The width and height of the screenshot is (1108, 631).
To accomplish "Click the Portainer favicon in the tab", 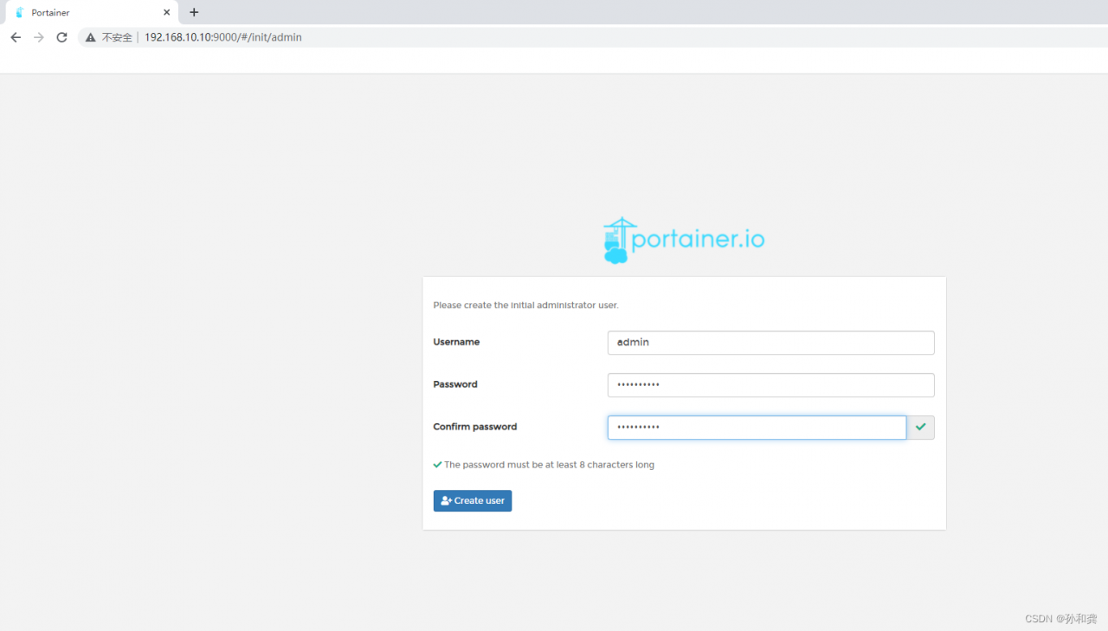I will coord(20,13).
